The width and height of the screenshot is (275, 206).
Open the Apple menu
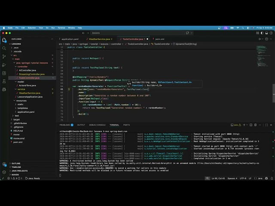4,28
